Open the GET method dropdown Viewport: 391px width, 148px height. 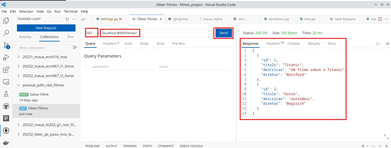click(92, 33)
